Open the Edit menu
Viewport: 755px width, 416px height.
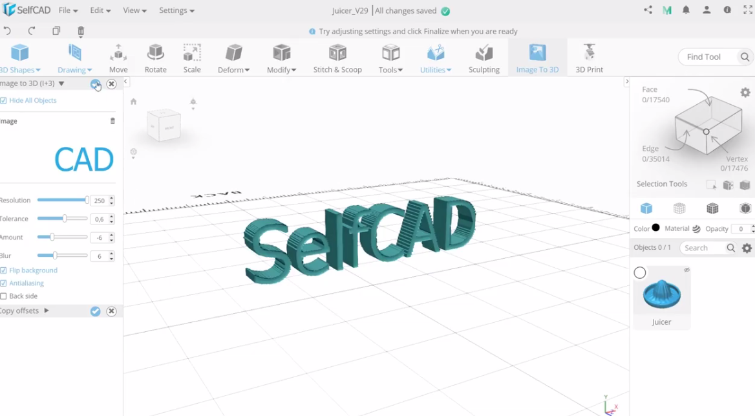[100, 10]
